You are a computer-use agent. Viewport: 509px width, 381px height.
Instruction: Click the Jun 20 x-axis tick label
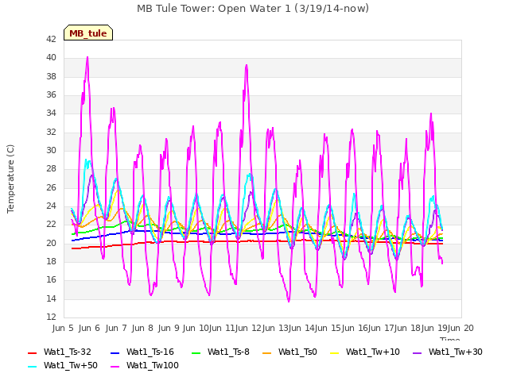coord(460,328)
